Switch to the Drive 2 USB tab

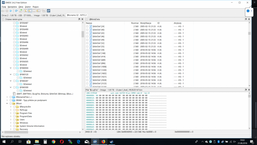(x=16, y=15)
